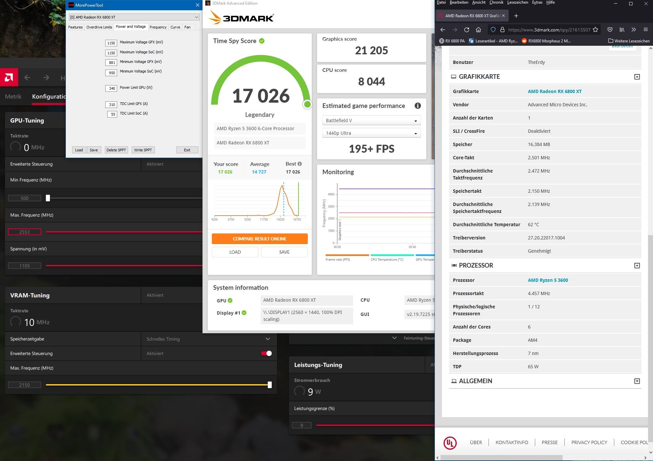
Task: Click VRAM Max. Frequenz slider handle
Action: [x=270, y=385]
